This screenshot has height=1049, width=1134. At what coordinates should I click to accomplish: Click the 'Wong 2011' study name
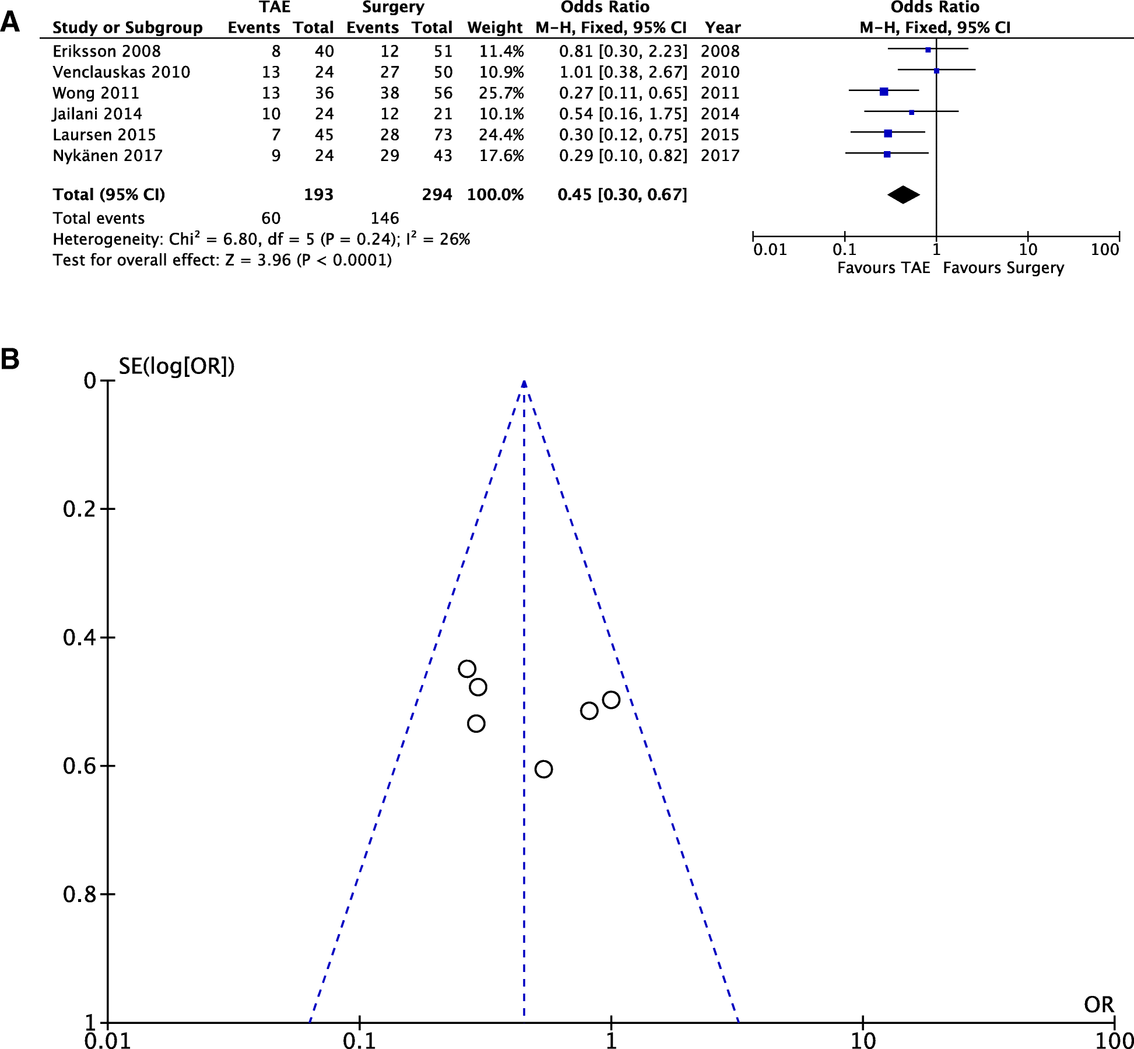(x=96, y=93)
